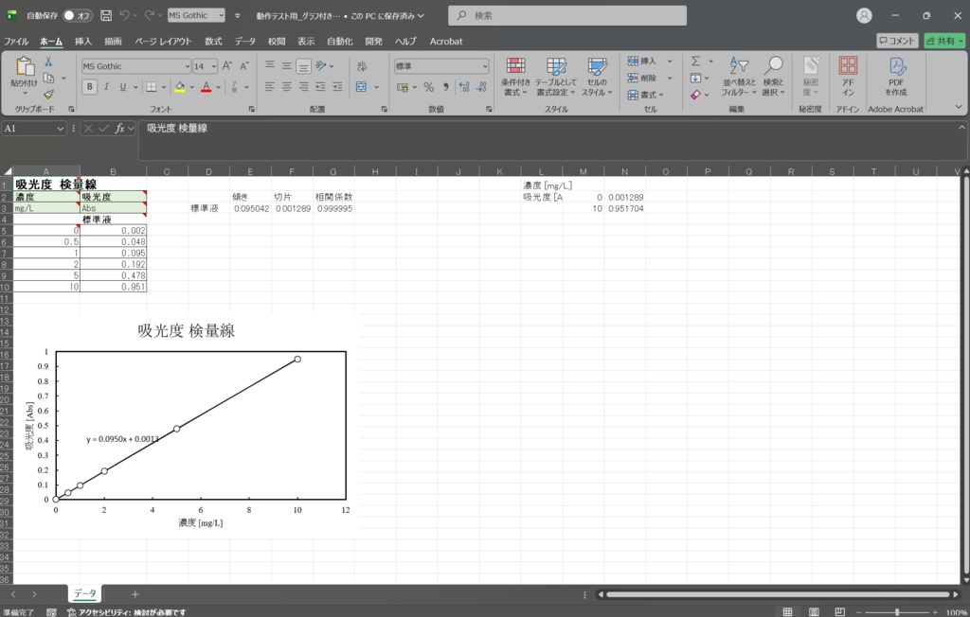Click the Format Painter brush icon
The width and height of the screenshot is (970, 617).
(x=48, y=94)
